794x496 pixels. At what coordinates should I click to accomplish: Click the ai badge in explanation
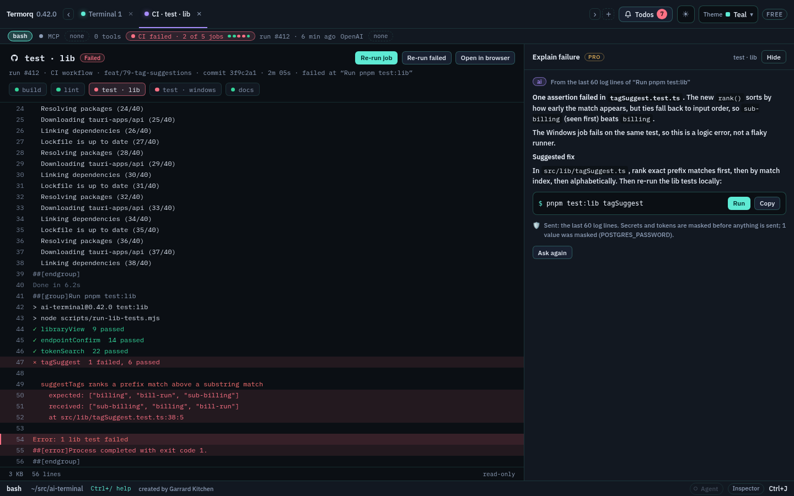[x=539, y=82]
